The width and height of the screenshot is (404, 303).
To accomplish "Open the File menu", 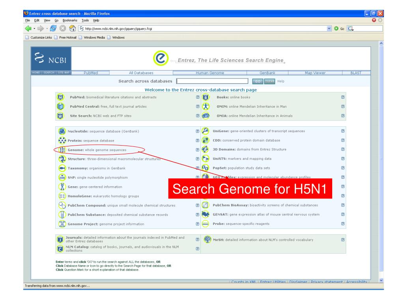I will (x=28, y=21).
